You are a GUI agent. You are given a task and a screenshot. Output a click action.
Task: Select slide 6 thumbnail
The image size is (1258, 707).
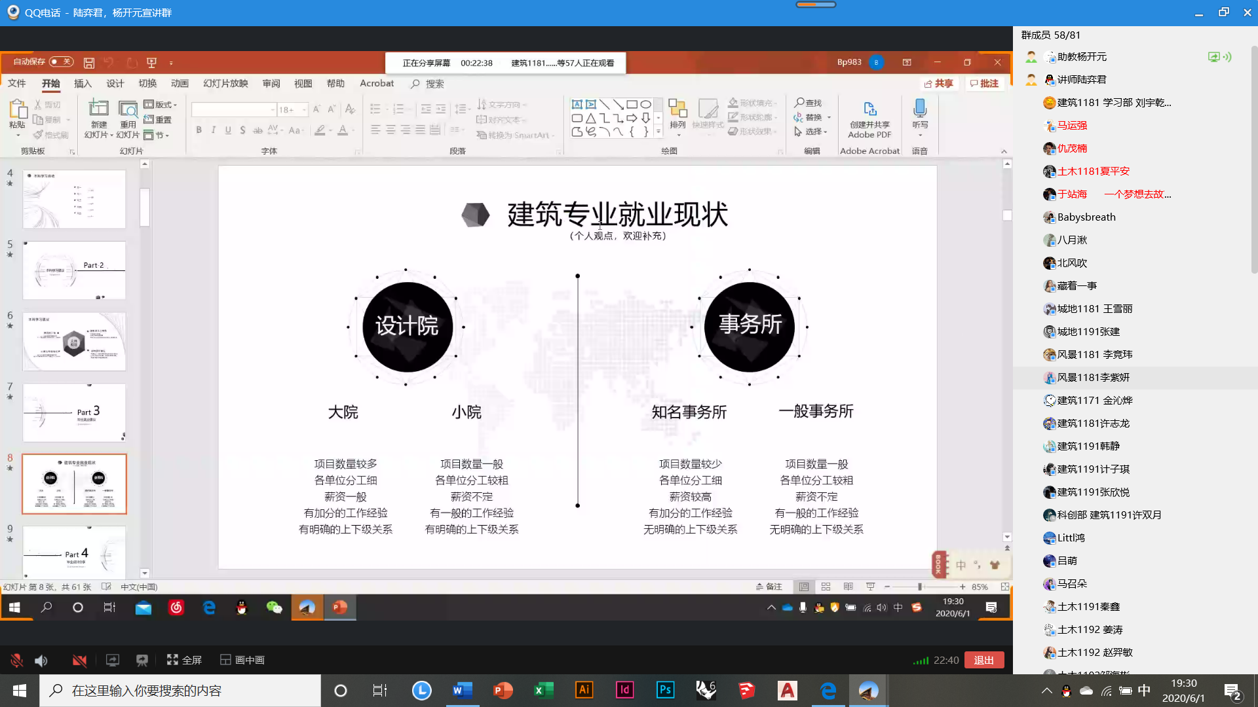(x=74, y=342)
